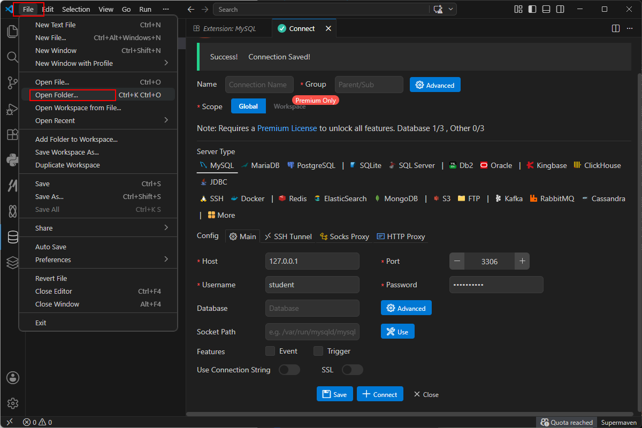
Task: Open the Explorer view in activity bar
Action: coord(12,31)
